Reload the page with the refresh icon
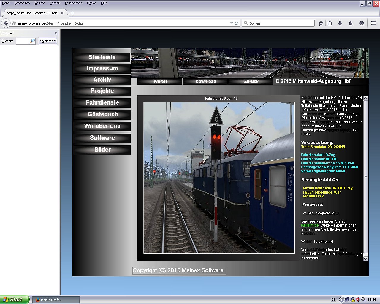The image size is (380, 304). click(x=237, y=23)
